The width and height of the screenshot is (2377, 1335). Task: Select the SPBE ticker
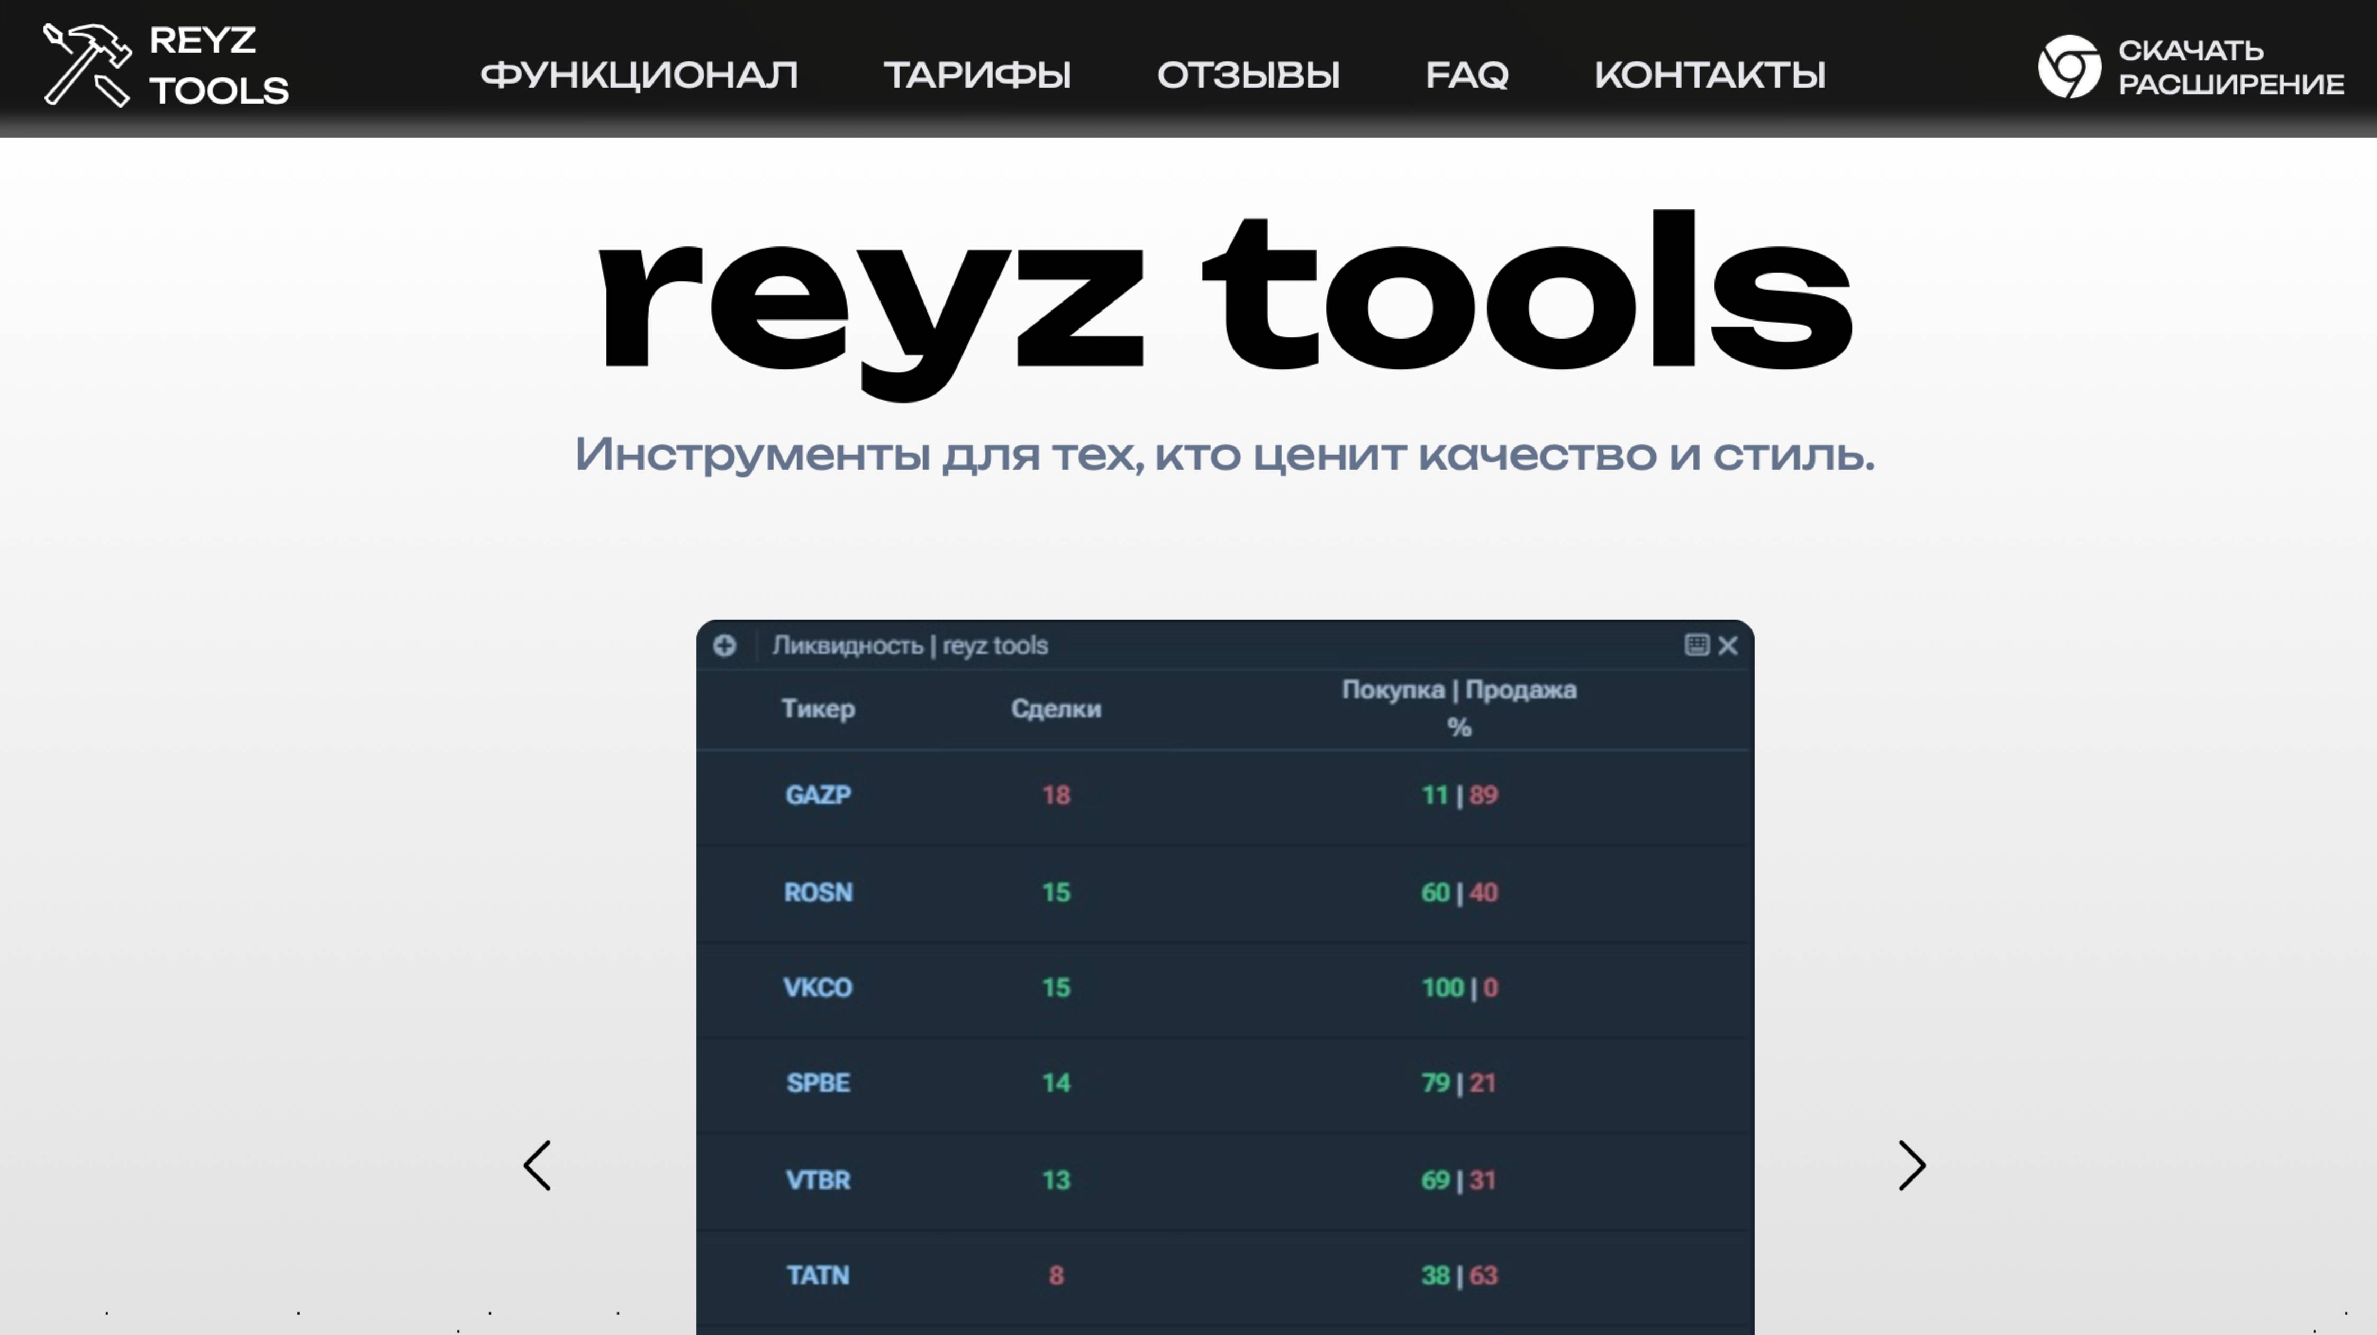coord(818,1082)
